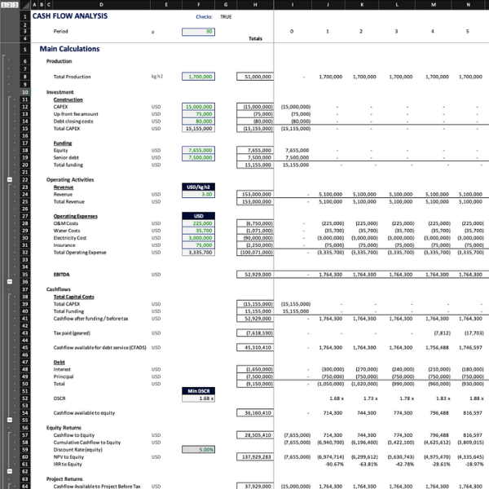
Task: Click the Checks TRUE cell
Action: 226,16
